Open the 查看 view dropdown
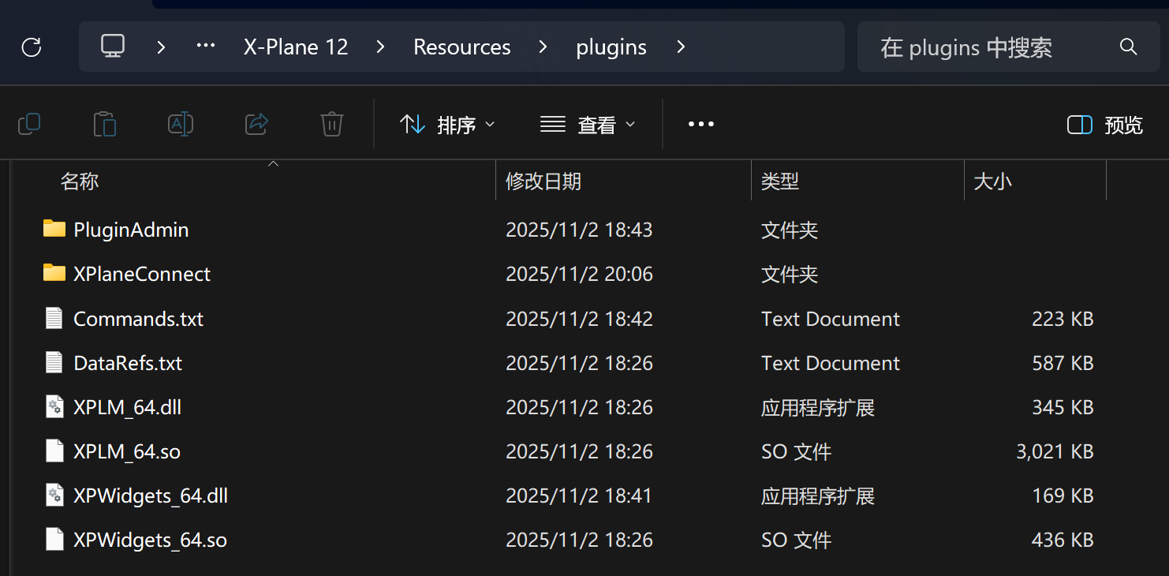1169x576 pixels. [x=588, y=124]
